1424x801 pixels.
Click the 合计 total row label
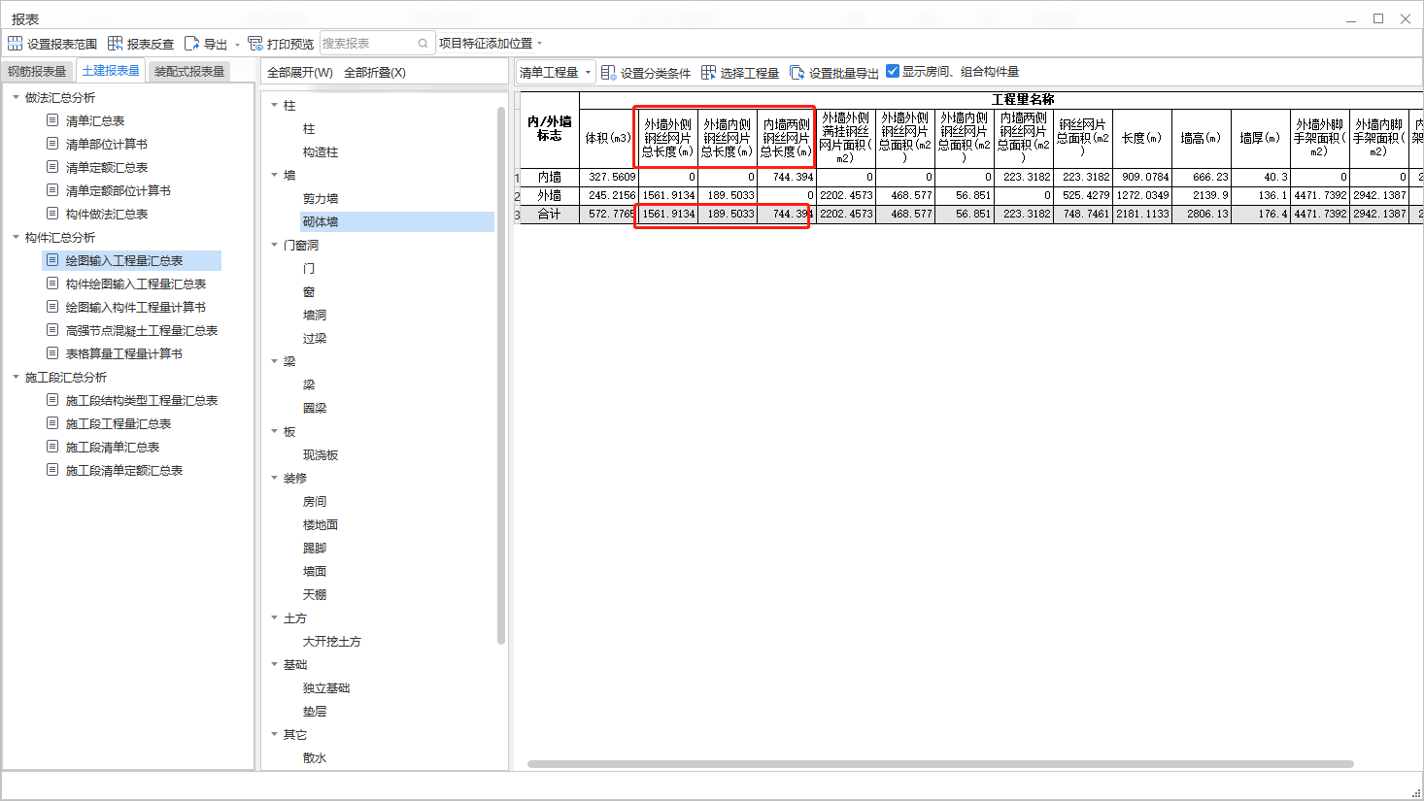(550, 214)
